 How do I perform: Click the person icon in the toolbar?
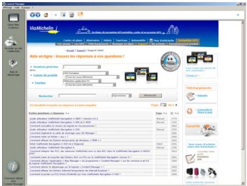pos(64,15)
